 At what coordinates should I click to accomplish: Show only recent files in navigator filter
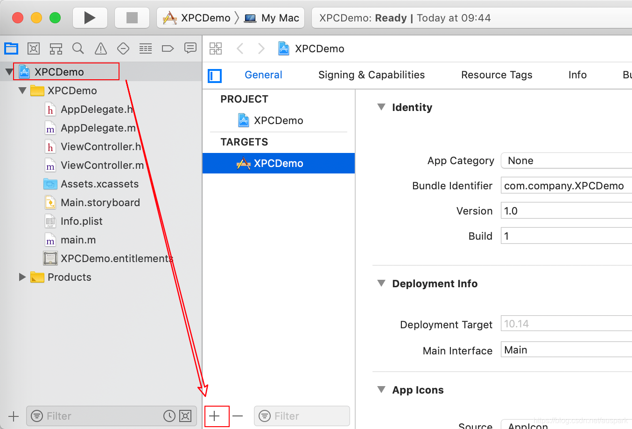pos(169,416)
